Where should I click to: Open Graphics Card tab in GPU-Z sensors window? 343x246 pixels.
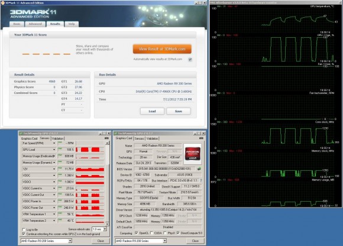tap(30, 138)
